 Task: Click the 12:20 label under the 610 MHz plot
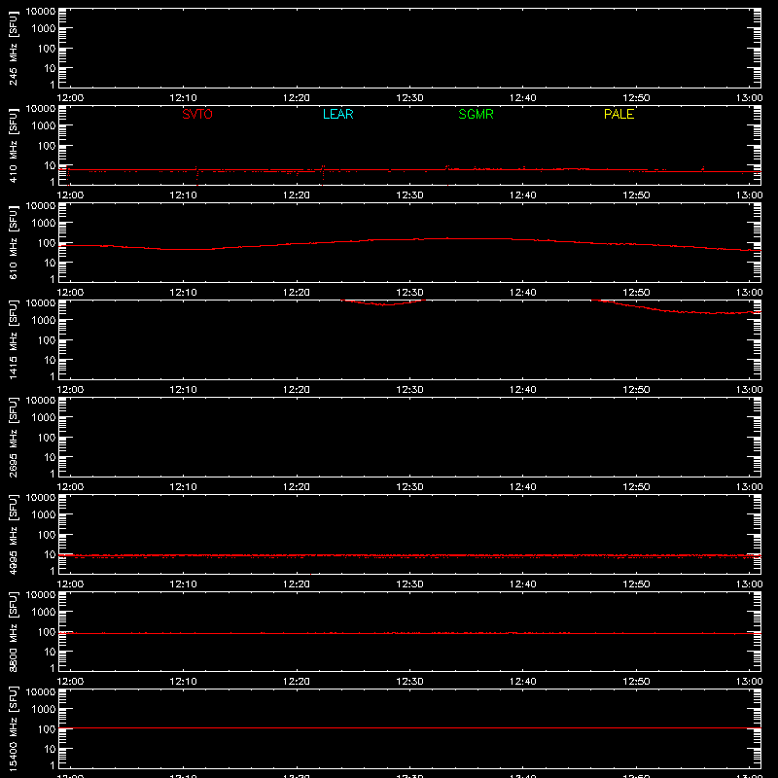(x=297, y=293)
